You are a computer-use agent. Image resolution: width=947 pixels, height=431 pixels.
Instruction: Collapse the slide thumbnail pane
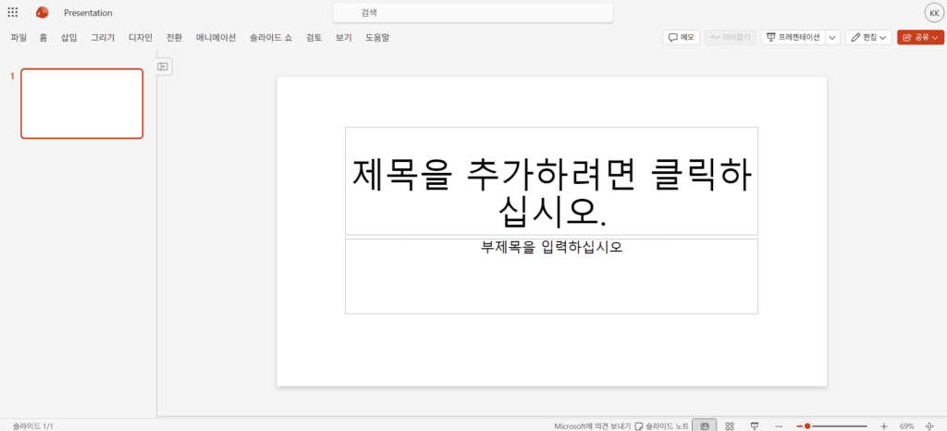click(164, 66)
